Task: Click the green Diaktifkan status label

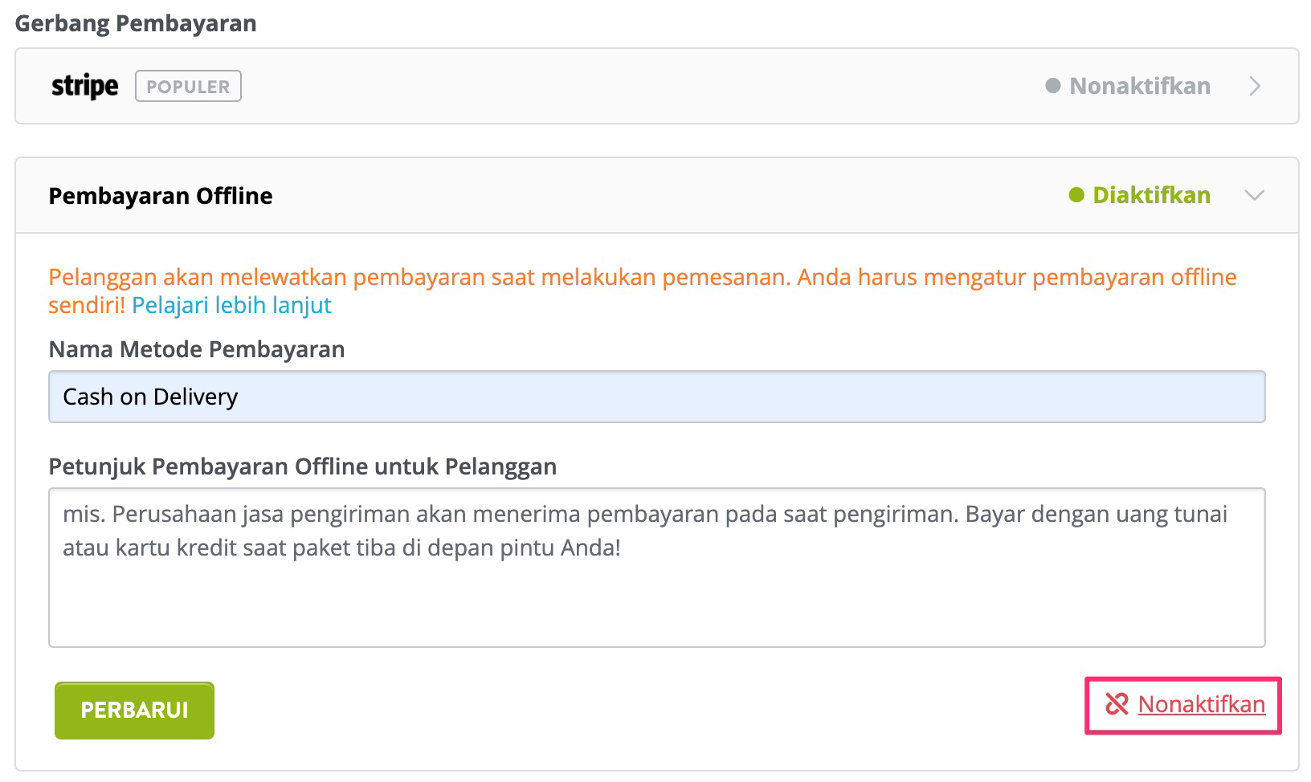Action: (1151, 195)
